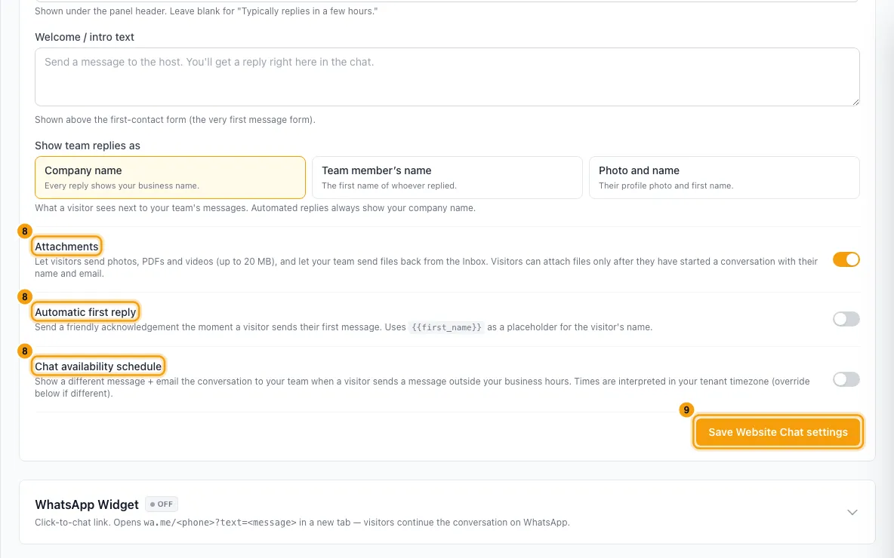894x558 pixels.
Task: Click the Automatic first reply label
Action: tap(85, 312)
